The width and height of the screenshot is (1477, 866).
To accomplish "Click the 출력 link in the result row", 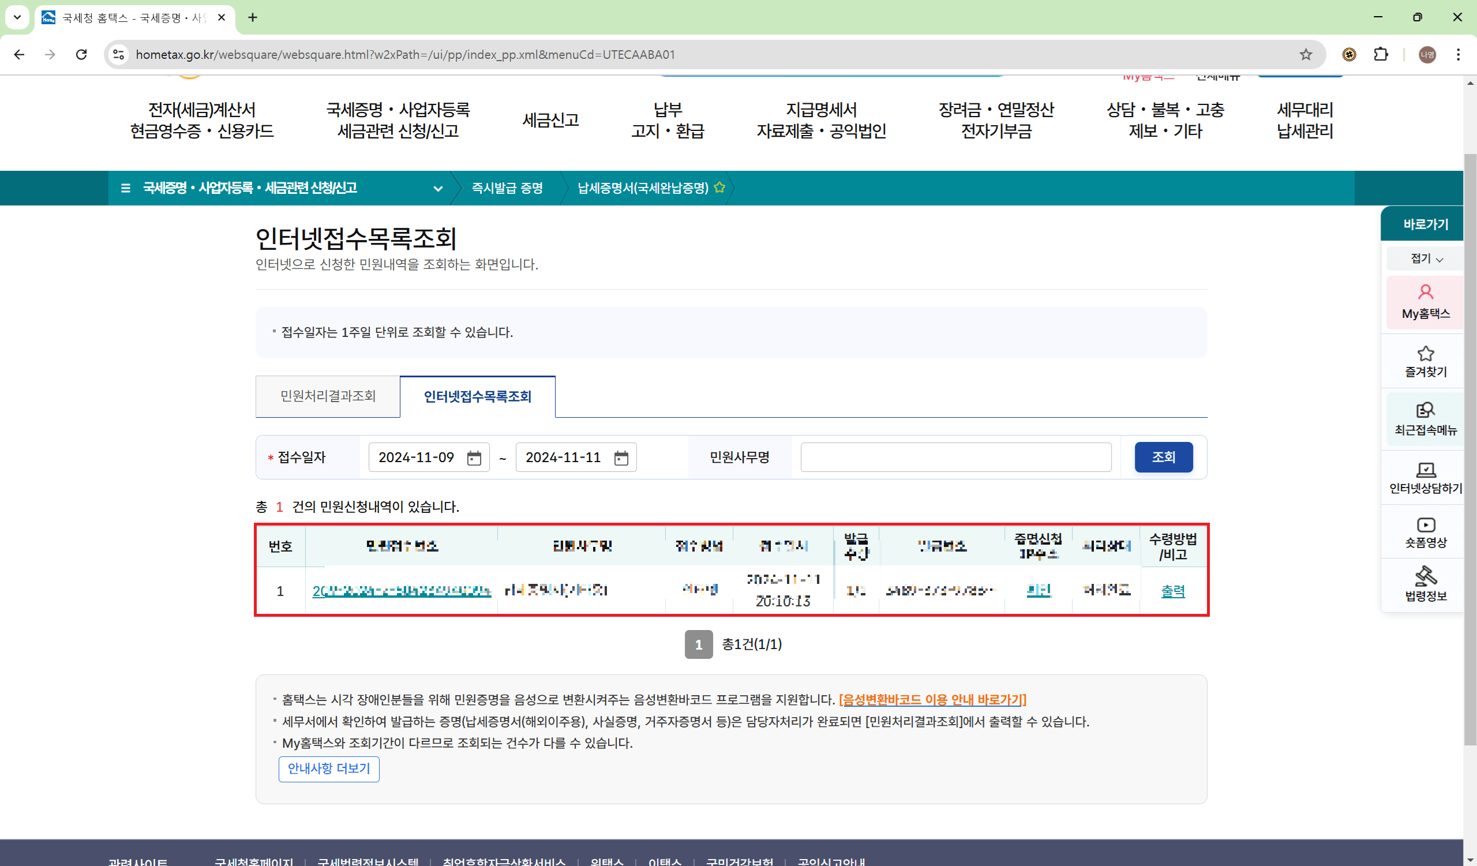I will pyautogui.click(x=1172, y=591).
